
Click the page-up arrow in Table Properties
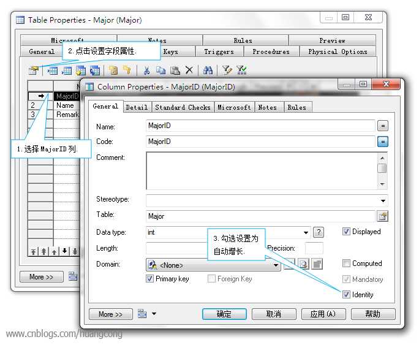pyautogui.click(x=43, y=251)
